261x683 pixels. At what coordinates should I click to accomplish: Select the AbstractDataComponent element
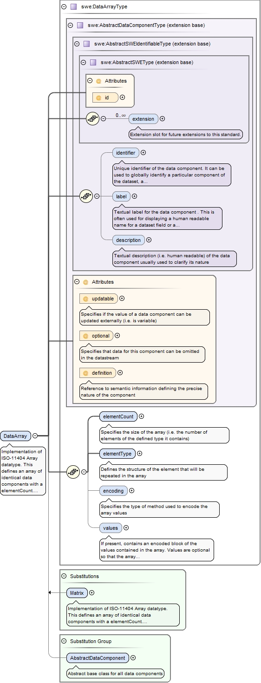[x=98, y=657]
